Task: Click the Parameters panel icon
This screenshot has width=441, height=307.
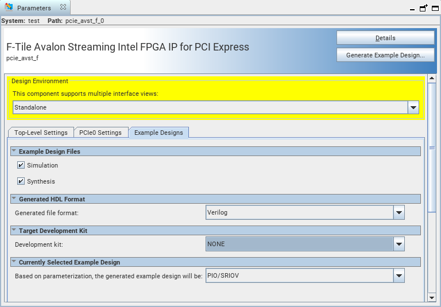Action: pyautogui.click(x=9, y=8)
